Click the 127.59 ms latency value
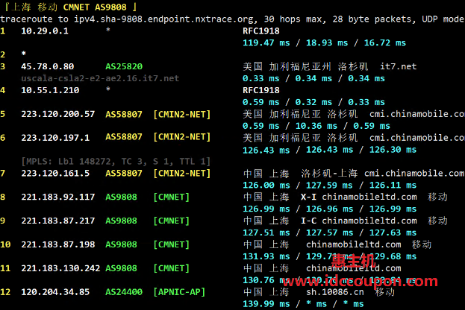465x310 pixels. 329,186
